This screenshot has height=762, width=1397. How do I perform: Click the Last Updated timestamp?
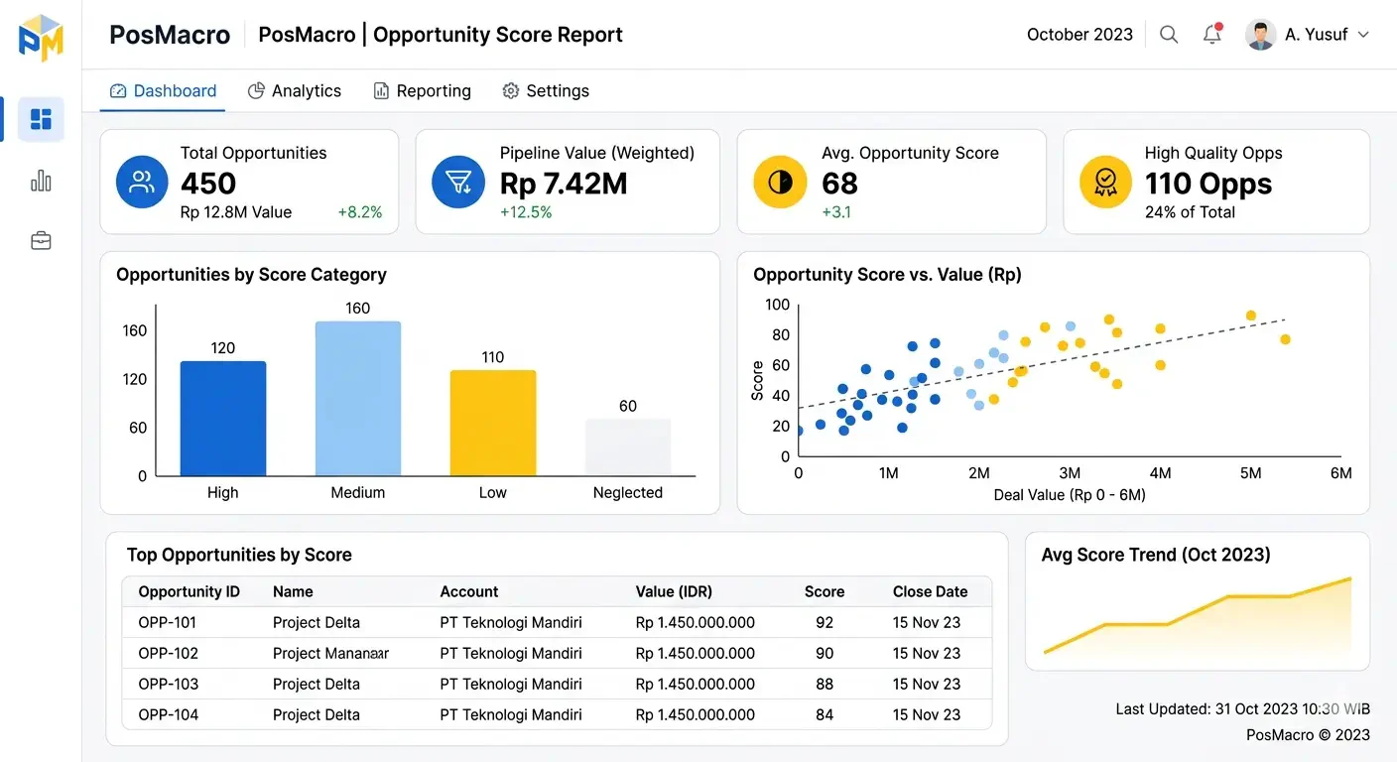pos(1243,709)
